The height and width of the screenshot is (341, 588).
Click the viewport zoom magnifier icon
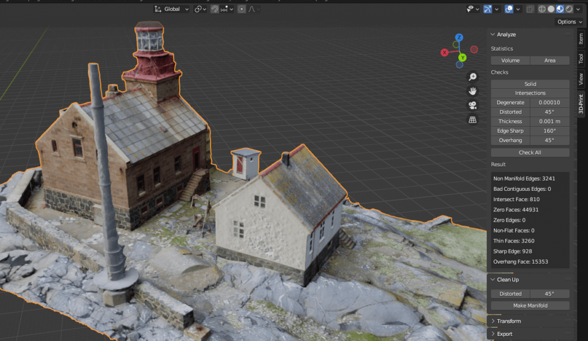tap(473, 76)
